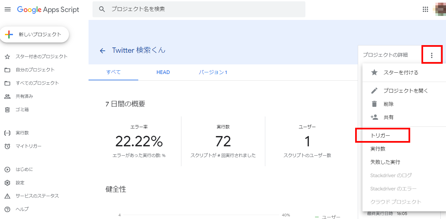Click the folder icon for 自分のプロジェクト
446x219 pixels.
(x=7, y=70)
